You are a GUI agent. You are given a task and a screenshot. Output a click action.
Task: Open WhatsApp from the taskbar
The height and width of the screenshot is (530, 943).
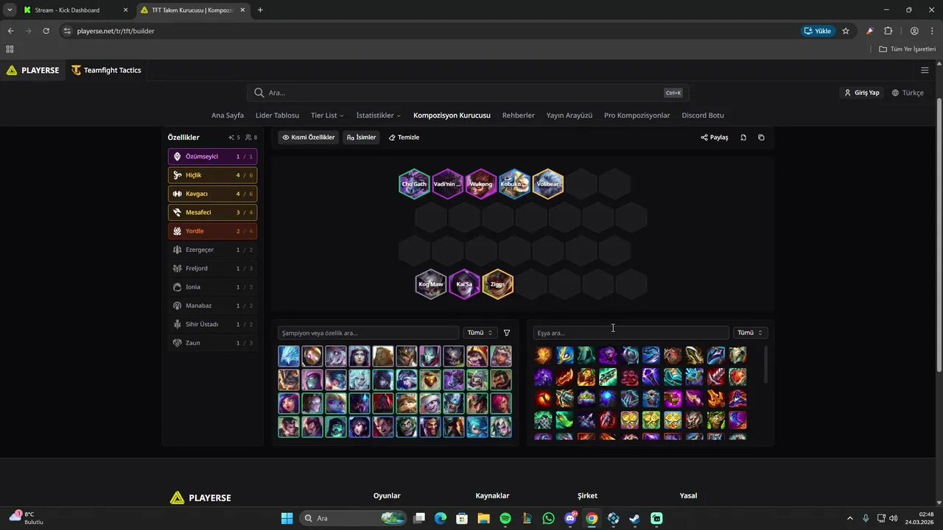[x=548, y=518]
